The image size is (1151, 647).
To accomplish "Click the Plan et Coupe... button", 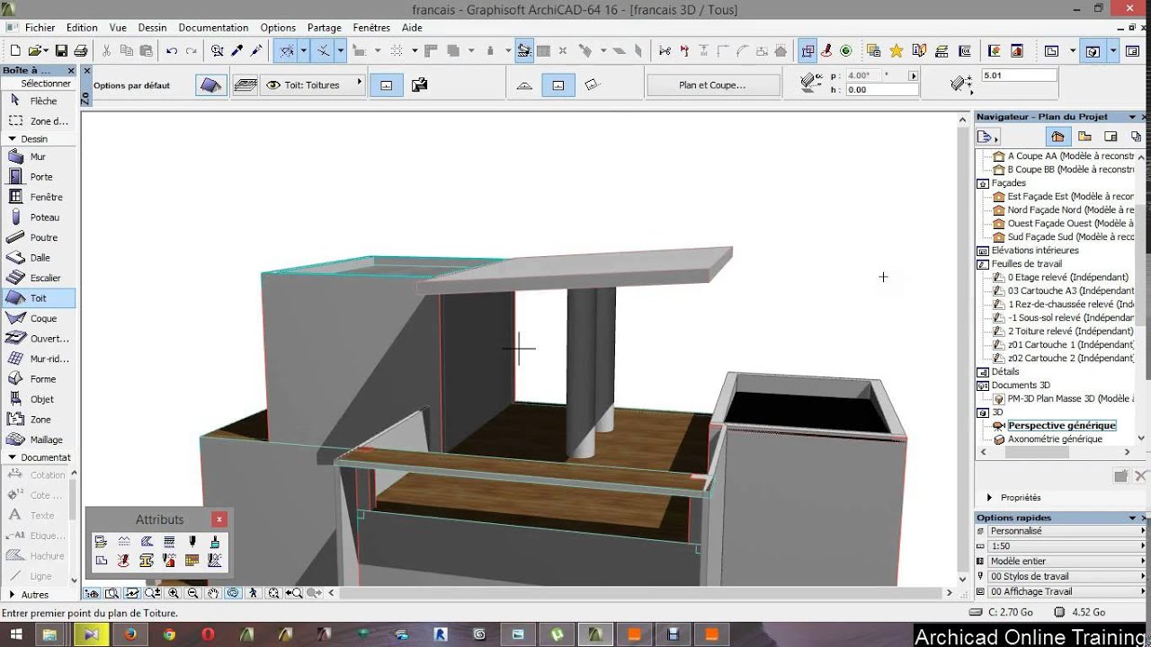I will [712, 85].
